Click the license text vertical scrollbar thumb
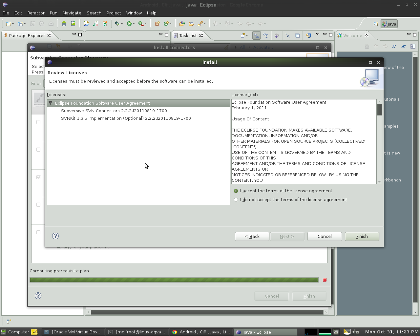420x336 pixels. (x=379, y=110)
